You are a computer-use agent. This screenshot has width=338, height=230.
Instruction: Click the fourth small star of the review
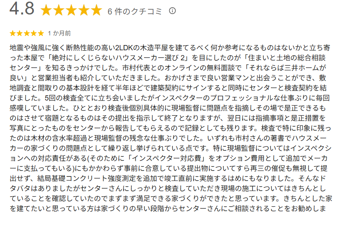pyautogui.click(x=33, y=33)
